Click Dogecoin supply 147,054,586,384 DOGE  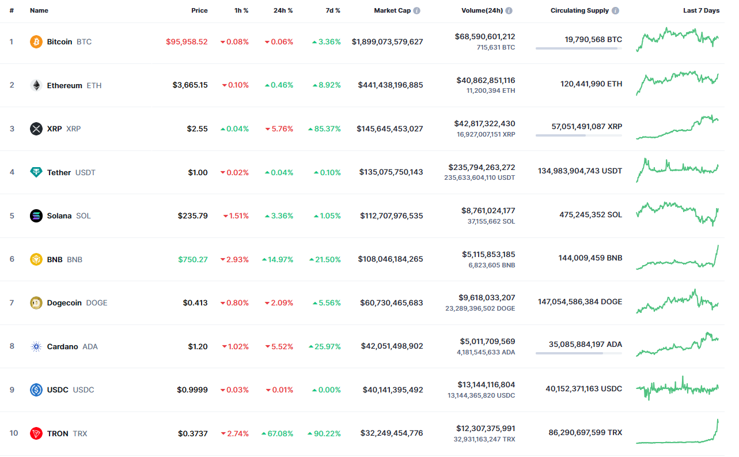pyautogui.click(x=580, y=302)
